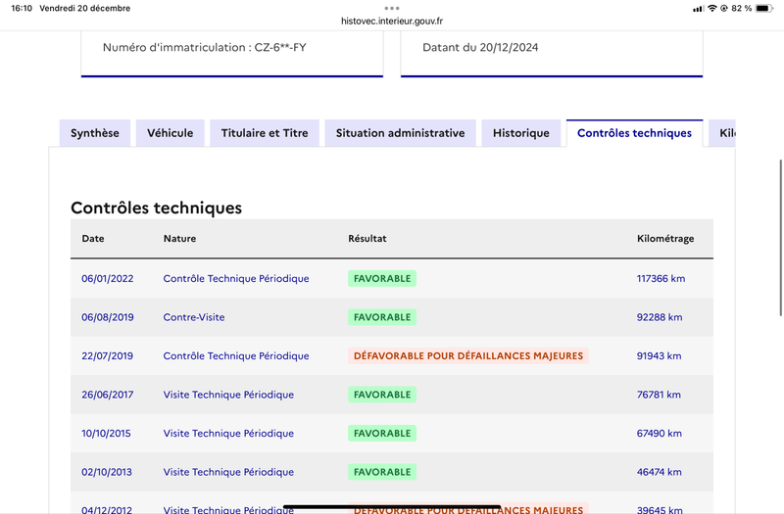Viewport: 784px width, 514px height.
Task: Tap the battery icon in status bar
Action: point(764,8)
